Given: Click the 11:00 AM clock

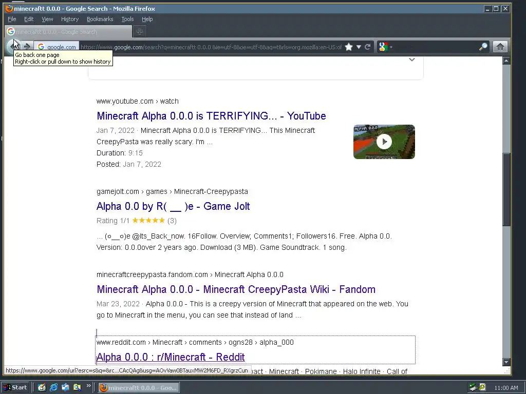Looking at the screenshot, I should [x=506, y=388].
